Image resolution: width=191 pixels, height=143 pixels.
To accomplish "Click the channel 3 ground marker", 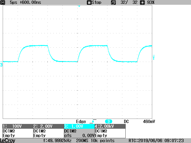I will click(1, 64).
